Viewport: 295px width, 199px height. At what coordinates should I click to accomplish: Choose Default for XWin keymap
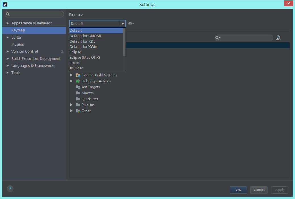click(96, 46)
